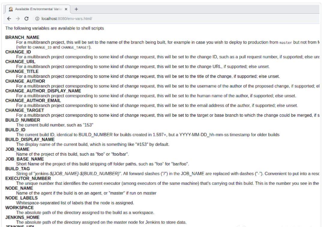Viewport: 324px width, 227px height.
Task: Open a new tab with the plus button
Action: click(x=76, y=9)
